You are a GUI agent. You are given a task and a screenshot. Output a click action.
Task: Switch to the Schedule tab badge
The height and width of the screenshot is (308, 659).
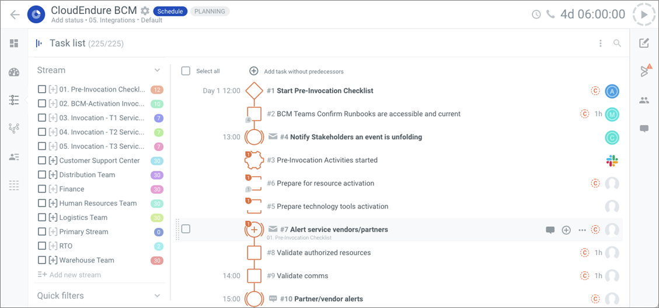pos(170,11)
